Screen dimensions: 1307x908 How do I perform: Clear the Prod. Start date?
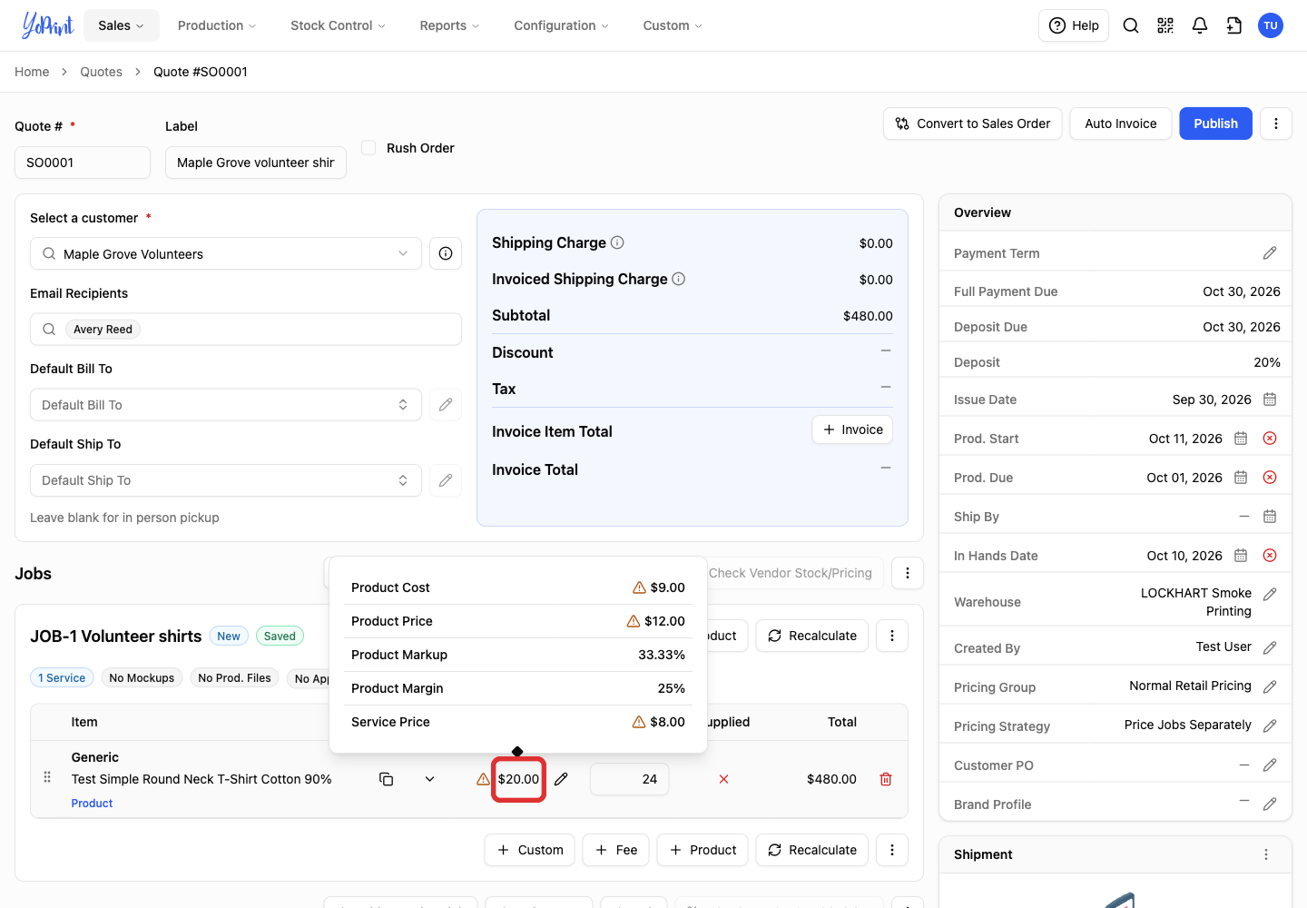(x=1270, y=439)
